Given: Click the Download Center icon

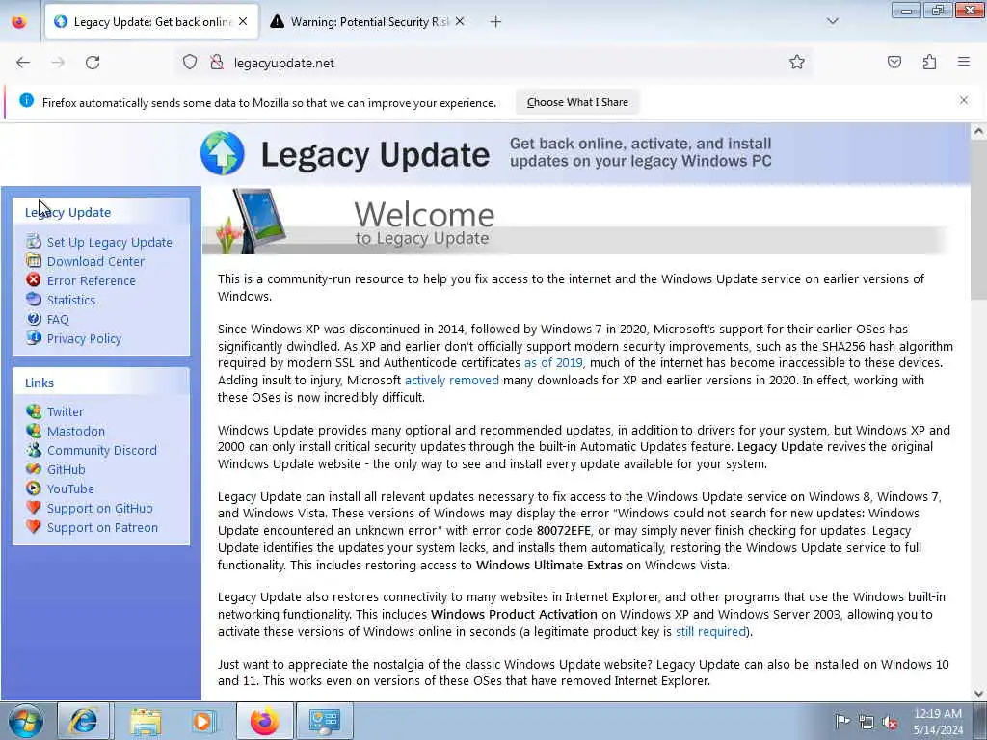Looking at the screenshot, I should coord(34,260).
